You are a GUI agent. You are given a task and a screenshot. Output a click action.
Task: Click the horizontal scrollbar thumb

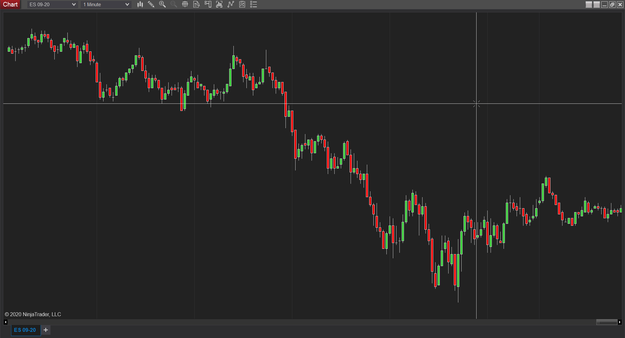tap(607, 322)
